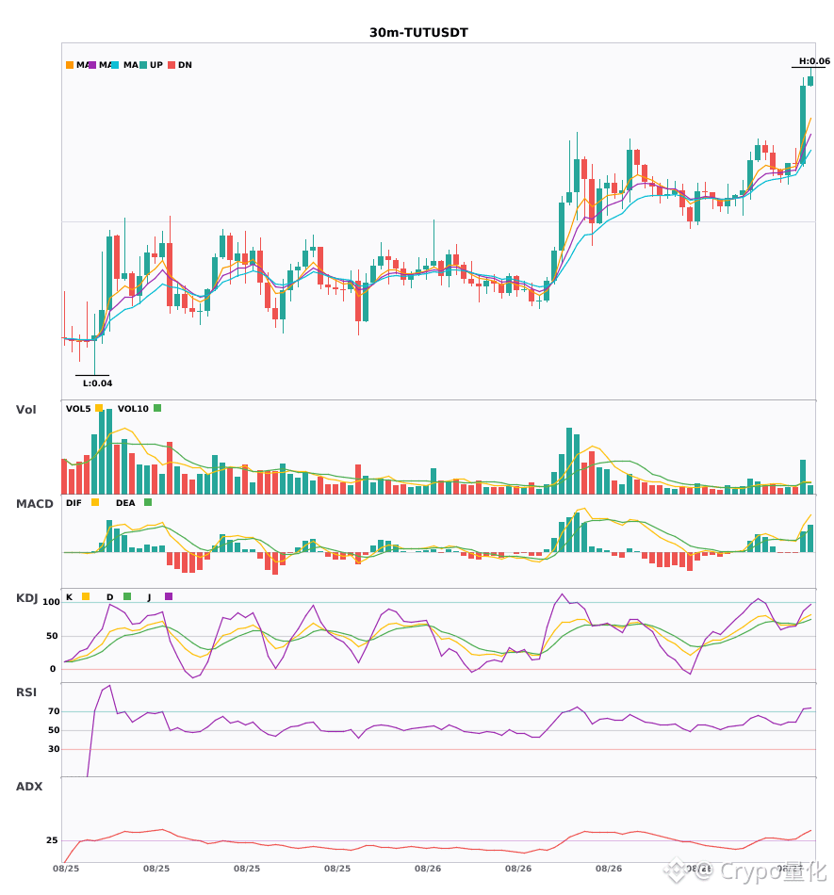Click the yellow K legend swatch
834x895 pixels.
pos(86,596)
